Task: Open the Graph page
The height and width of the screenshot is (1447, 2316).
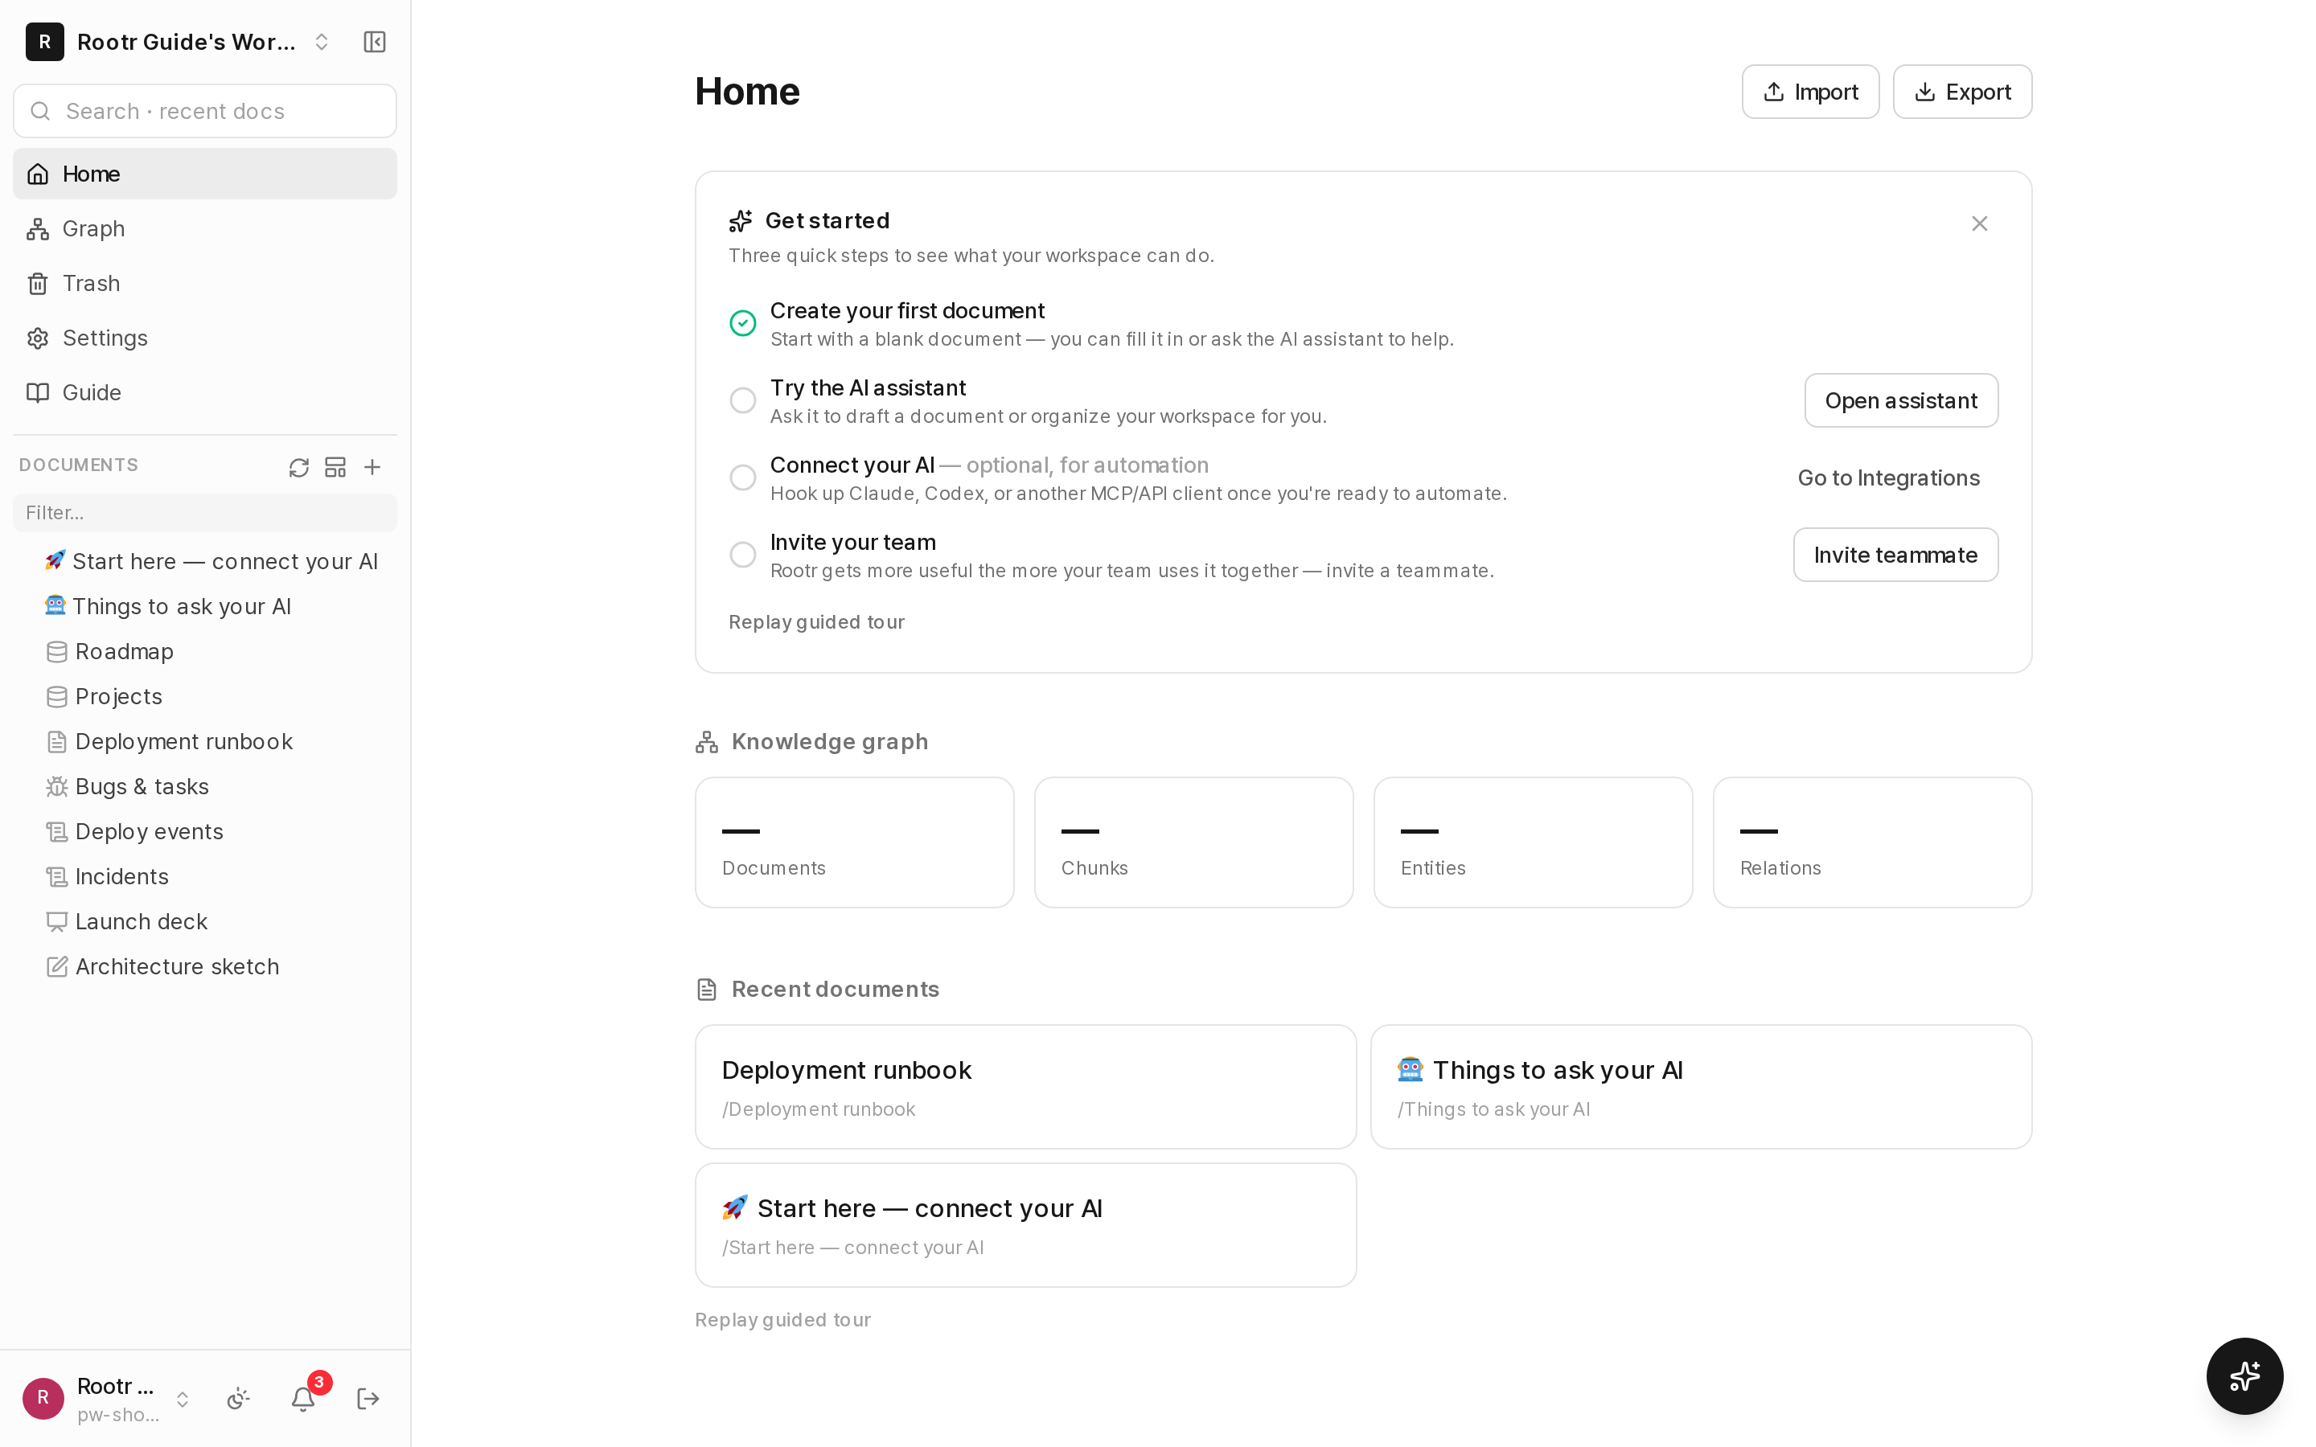Action: 205,229
